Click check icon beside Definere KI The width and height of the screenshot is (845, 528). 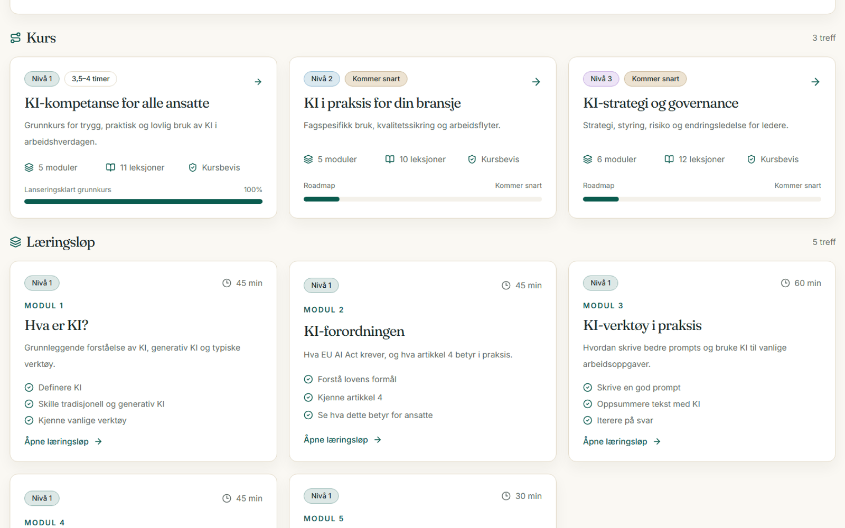tap(29, 388)
